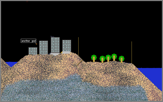Click the gray foundation under rightmost building
Image resolution: width=163 pixels, height=102 pixels.
(66, 52)
